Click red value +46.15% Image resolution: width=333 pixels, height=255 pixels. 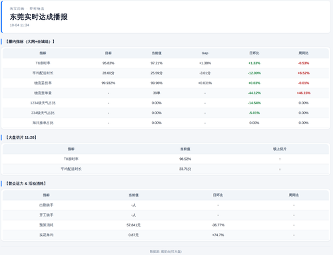tap(304, 93)
